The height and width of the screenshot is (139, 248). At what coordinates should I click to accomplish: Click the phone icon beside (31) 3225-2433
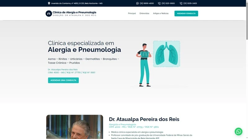[181, 3]
